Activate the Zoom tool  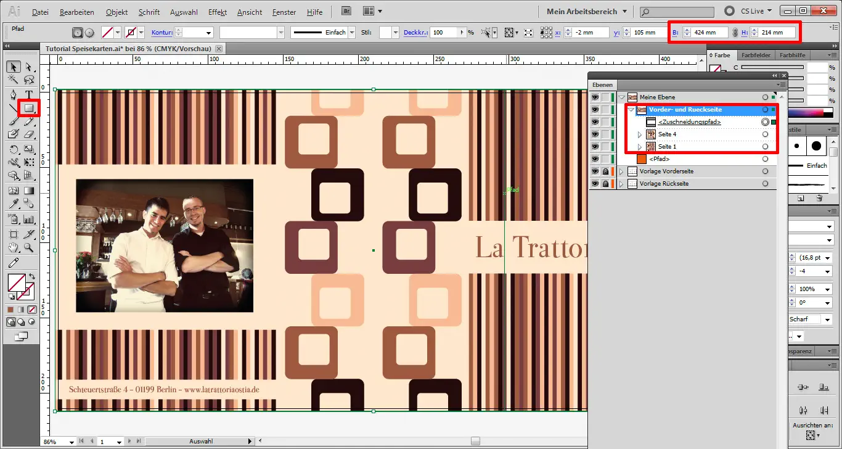28,249
